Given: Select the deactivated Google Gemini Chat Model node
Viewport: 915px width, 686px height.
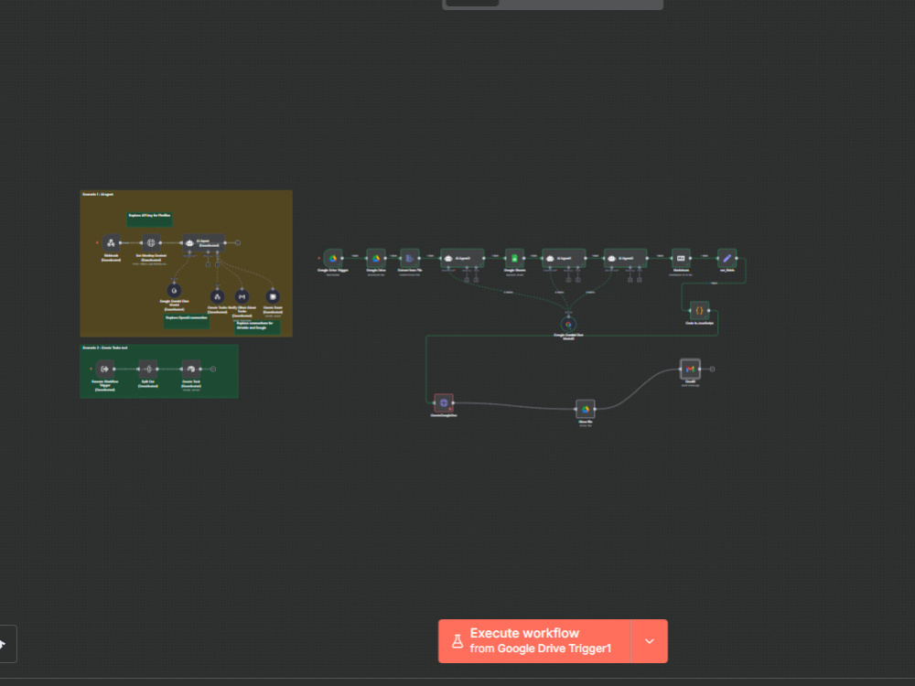Looking at the screenshot, I should pos(174,291).
